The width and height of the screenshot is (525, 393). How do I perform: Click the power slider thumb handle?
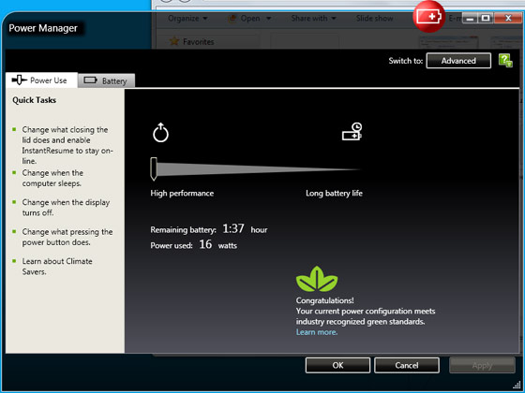pos(154,168)
